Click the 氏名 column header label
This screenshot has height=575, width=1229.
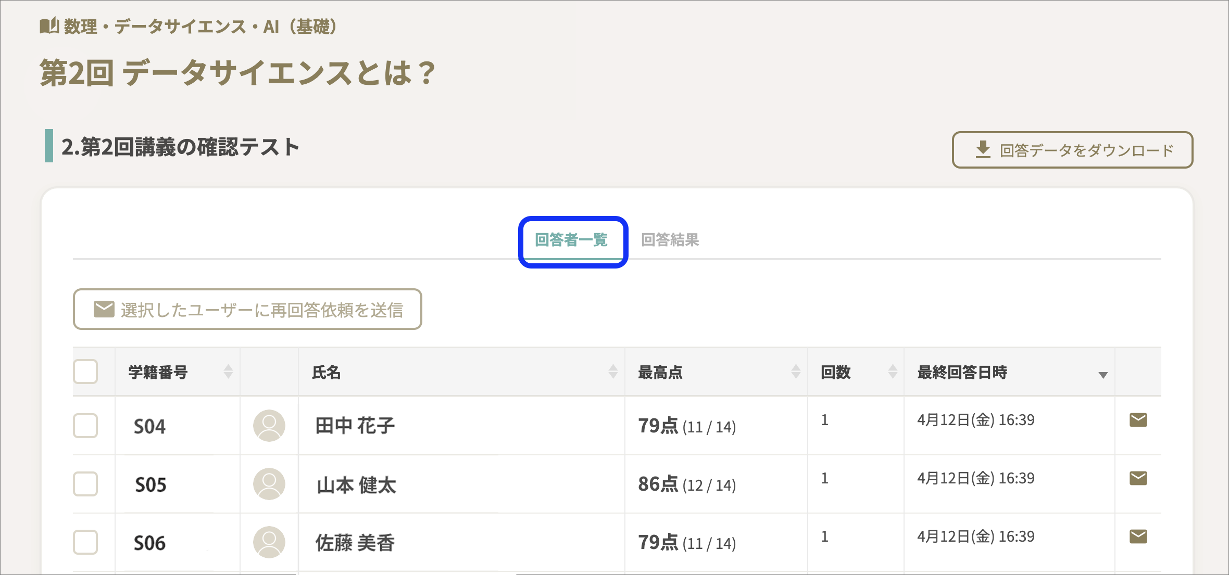coord(327,372)
